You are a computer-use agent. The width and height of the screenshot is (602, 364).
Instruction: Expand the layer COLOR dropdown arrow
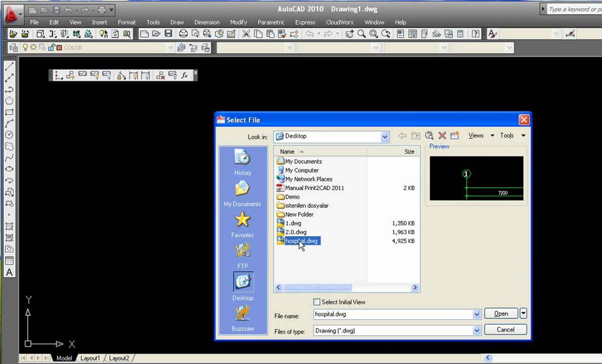coord(170,48)
